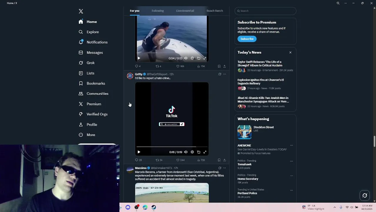Viewport: 376px width, 212px height.
Task: Open three-dot menu on Massimo's post
Action: 224,168
